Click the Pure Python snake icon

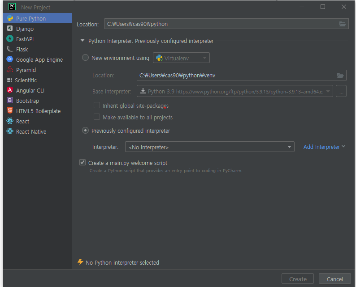click(10, 18)
